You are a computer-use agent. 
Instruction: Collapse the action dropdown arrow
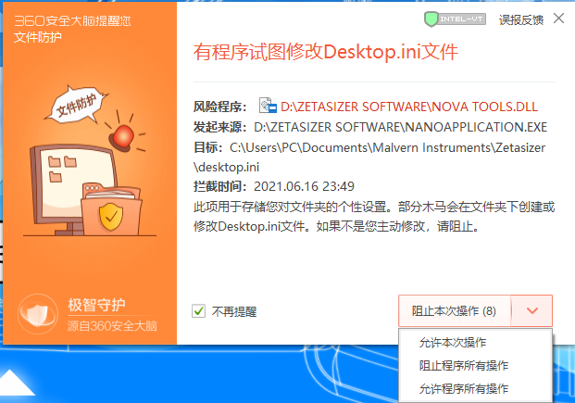531,311
